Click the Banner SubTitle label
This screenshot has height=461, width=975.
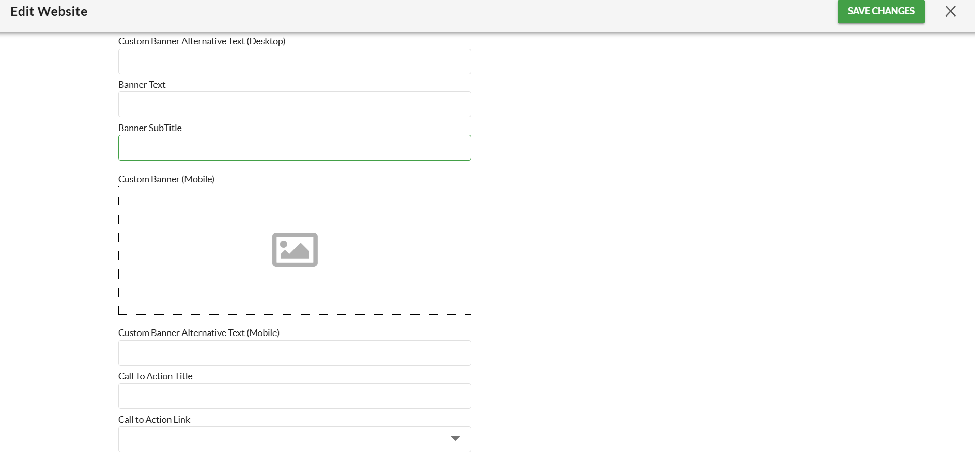[150, 128]
